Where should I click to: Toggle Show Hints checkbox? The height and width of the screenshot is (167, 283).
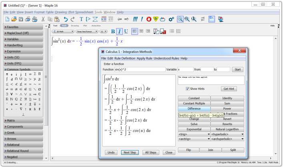[188, 89]
